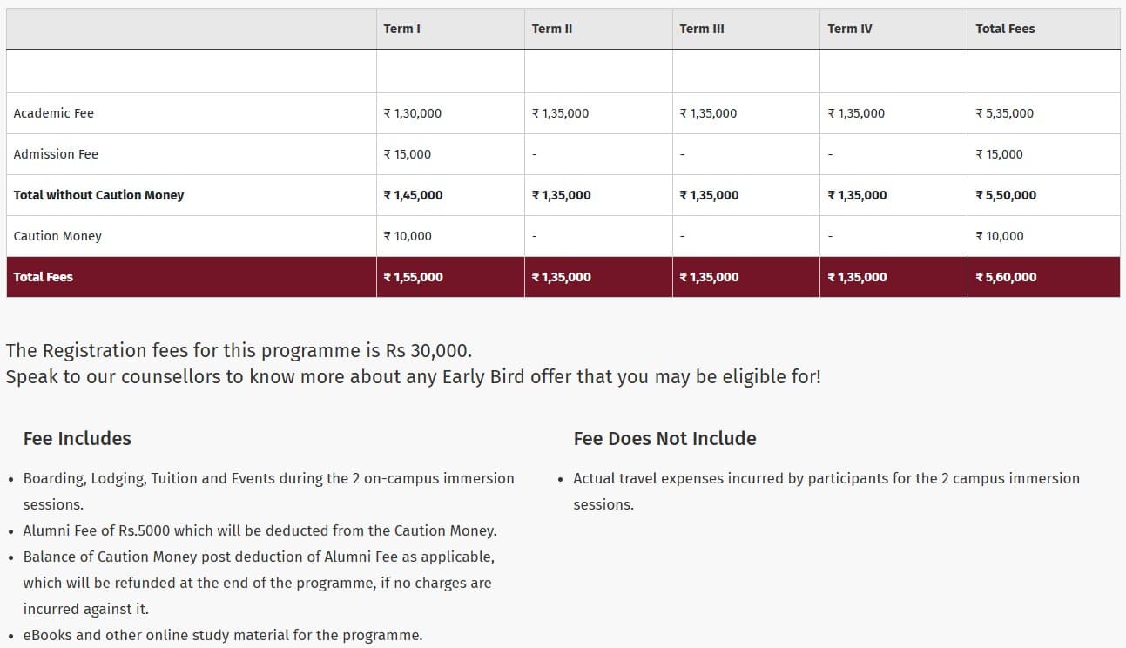Select the Fee Includes heading
The image size is (1126, 648).
point(77,439)
